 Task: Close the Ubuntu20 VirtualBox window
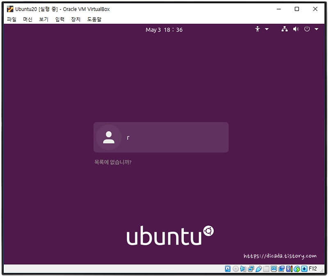pos(315,9)
